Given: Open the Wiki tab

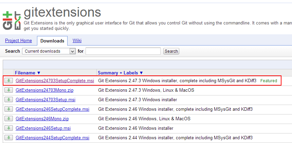Looking at the screenshot, I should (x=77, y=41).
